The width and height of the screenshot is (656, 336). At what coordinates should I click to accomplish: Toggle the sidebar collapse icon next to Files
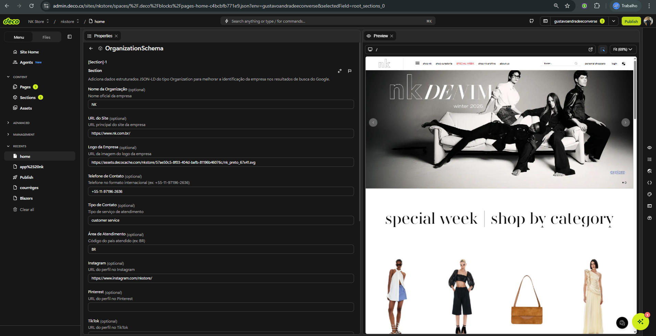[x=70, y=37]
